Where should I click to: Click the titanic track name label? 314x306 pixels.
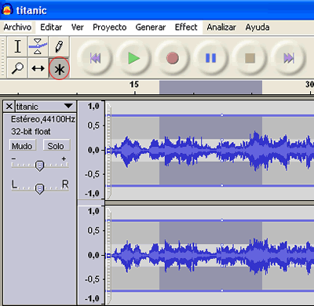tap(27, 107)
